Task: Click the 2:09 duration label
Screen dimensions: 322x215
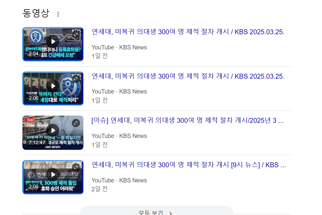Action: (x=34, y=187)
